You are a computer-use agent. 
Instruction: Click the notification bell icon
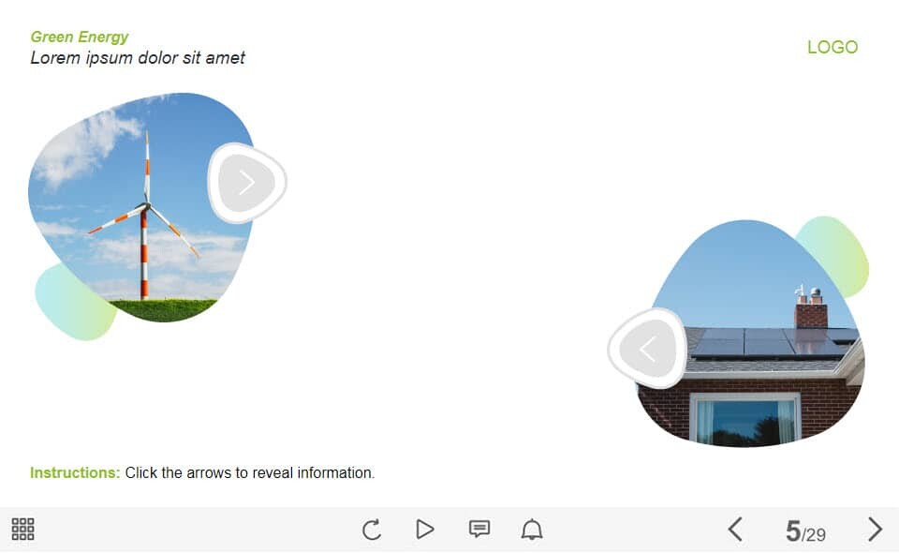coord(532,529)
